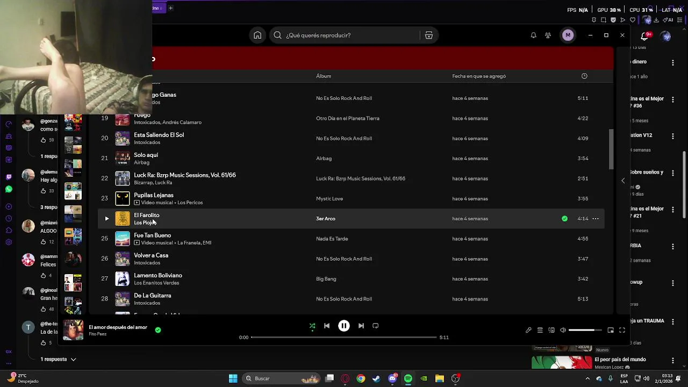The height and width of the screenshot is (387, 688).
Task: Sort by duration clock icon
Action: [584, 76]
